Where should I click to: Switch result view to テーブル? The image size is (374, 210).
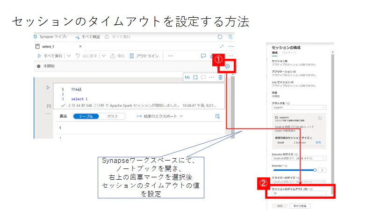pos(86,116)
